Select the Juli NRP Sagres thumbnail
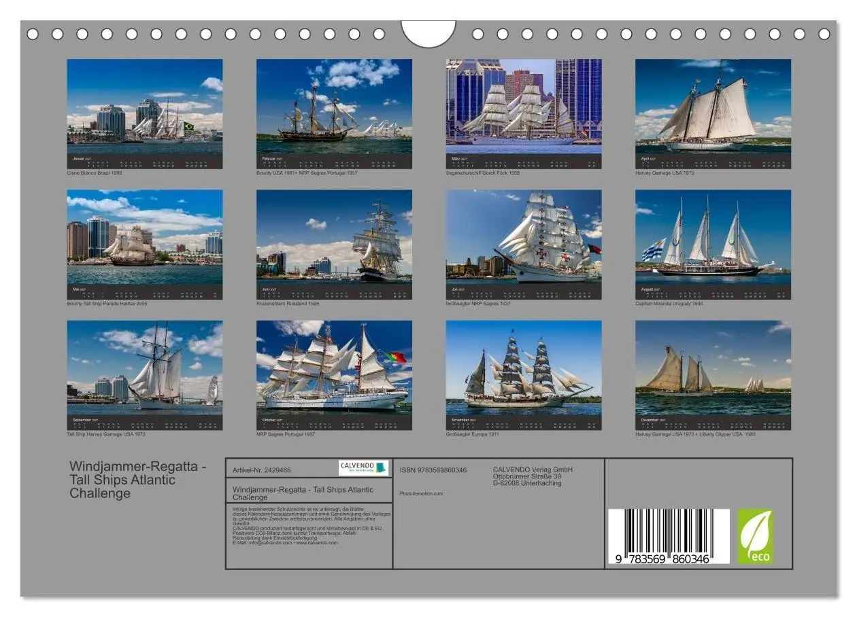The height and width of the screenshot is (617, 857). [524, 245]
